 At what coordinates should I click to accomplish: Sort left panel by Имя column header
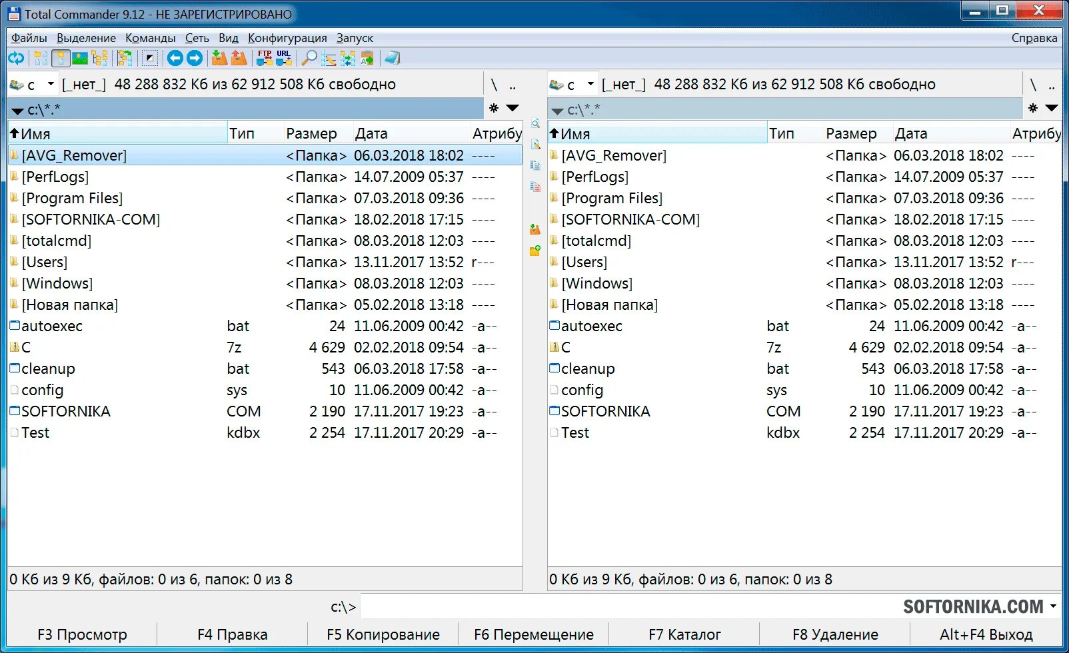(x=118, y=133)
